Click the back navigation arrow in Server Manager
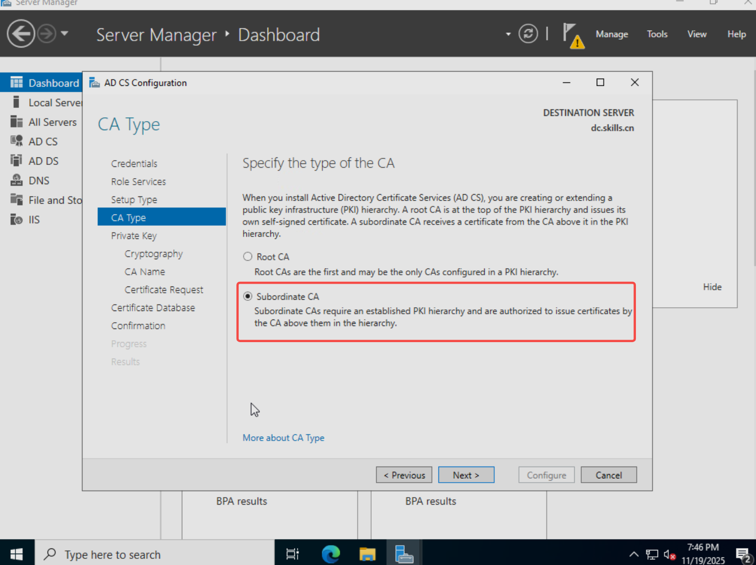This screenshot has width=756, height=565. (x=21, y=34)
